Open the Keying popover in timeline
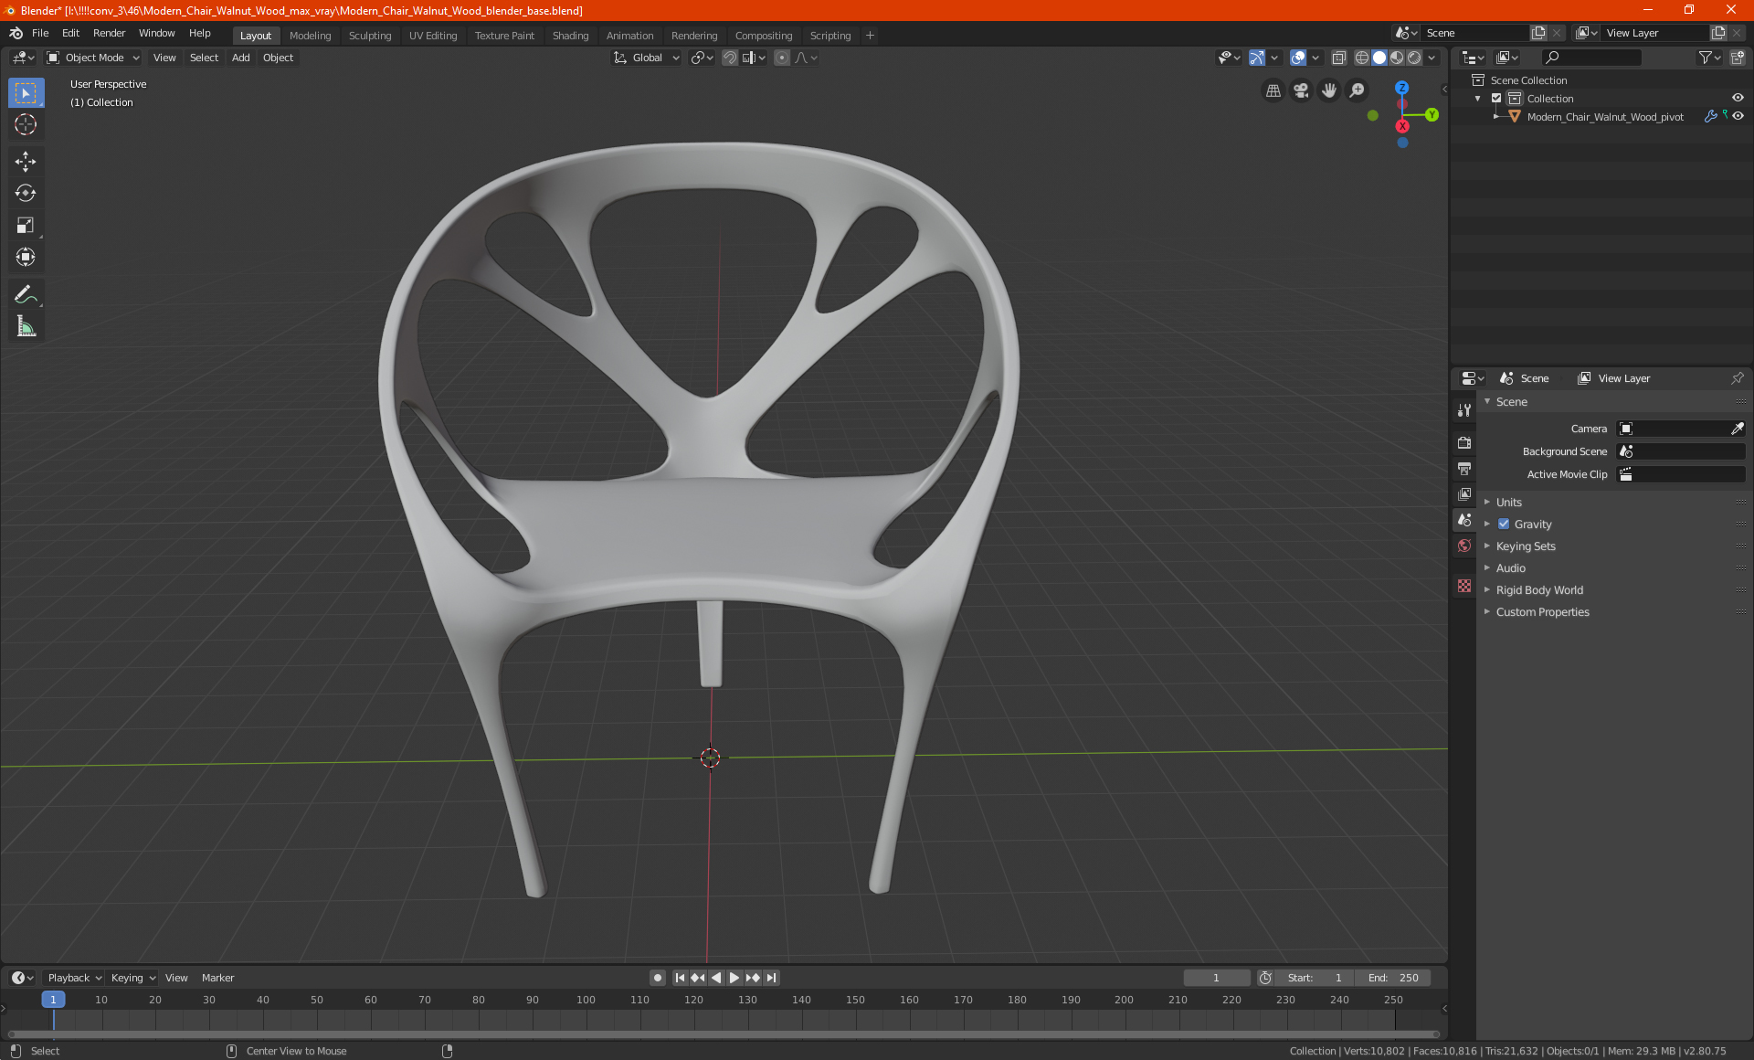Viewport: 1754px width, 1060px height. (x=132, y=978)
